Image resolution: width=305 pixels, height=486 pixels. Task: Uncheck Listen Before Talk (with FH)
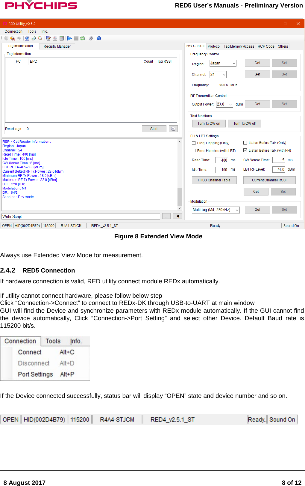245,150
